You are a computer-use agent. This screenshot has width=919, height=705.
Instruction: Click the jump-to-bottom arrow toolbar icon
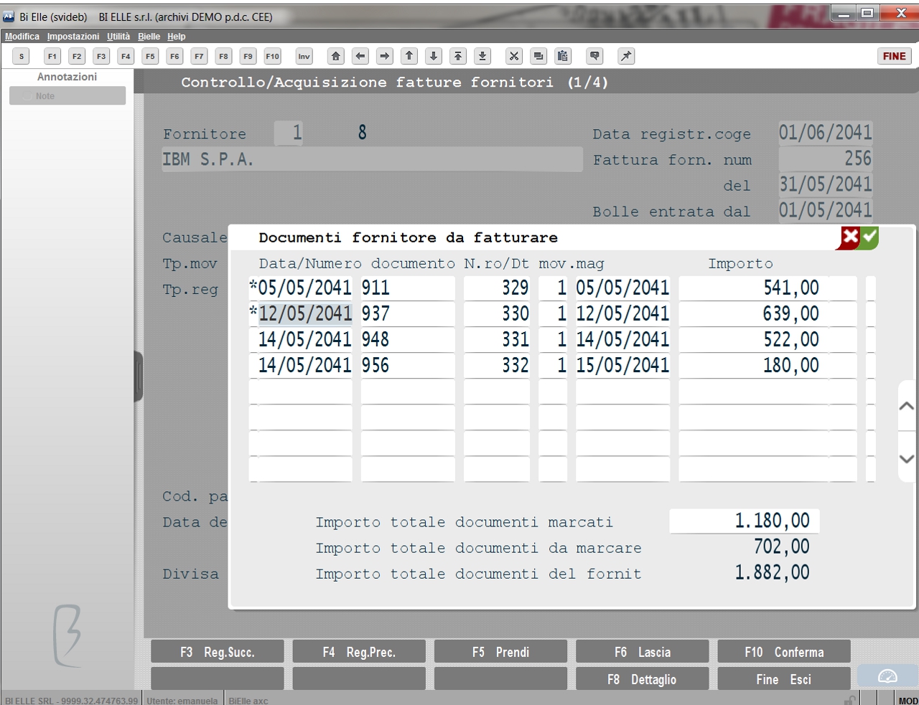pos(482,56)
